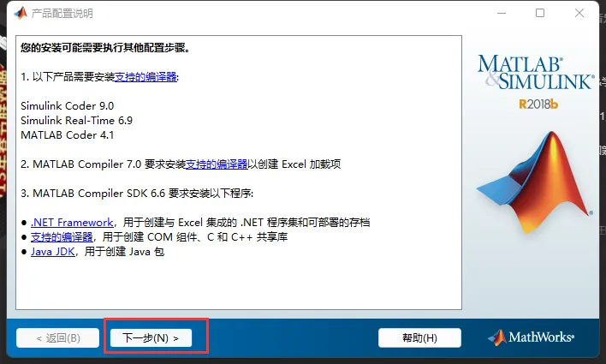Open 支持的编译器 link in MATLAB Compiler 7.0 line
Viewport: 606px width, 364px height.
(217, 164)
